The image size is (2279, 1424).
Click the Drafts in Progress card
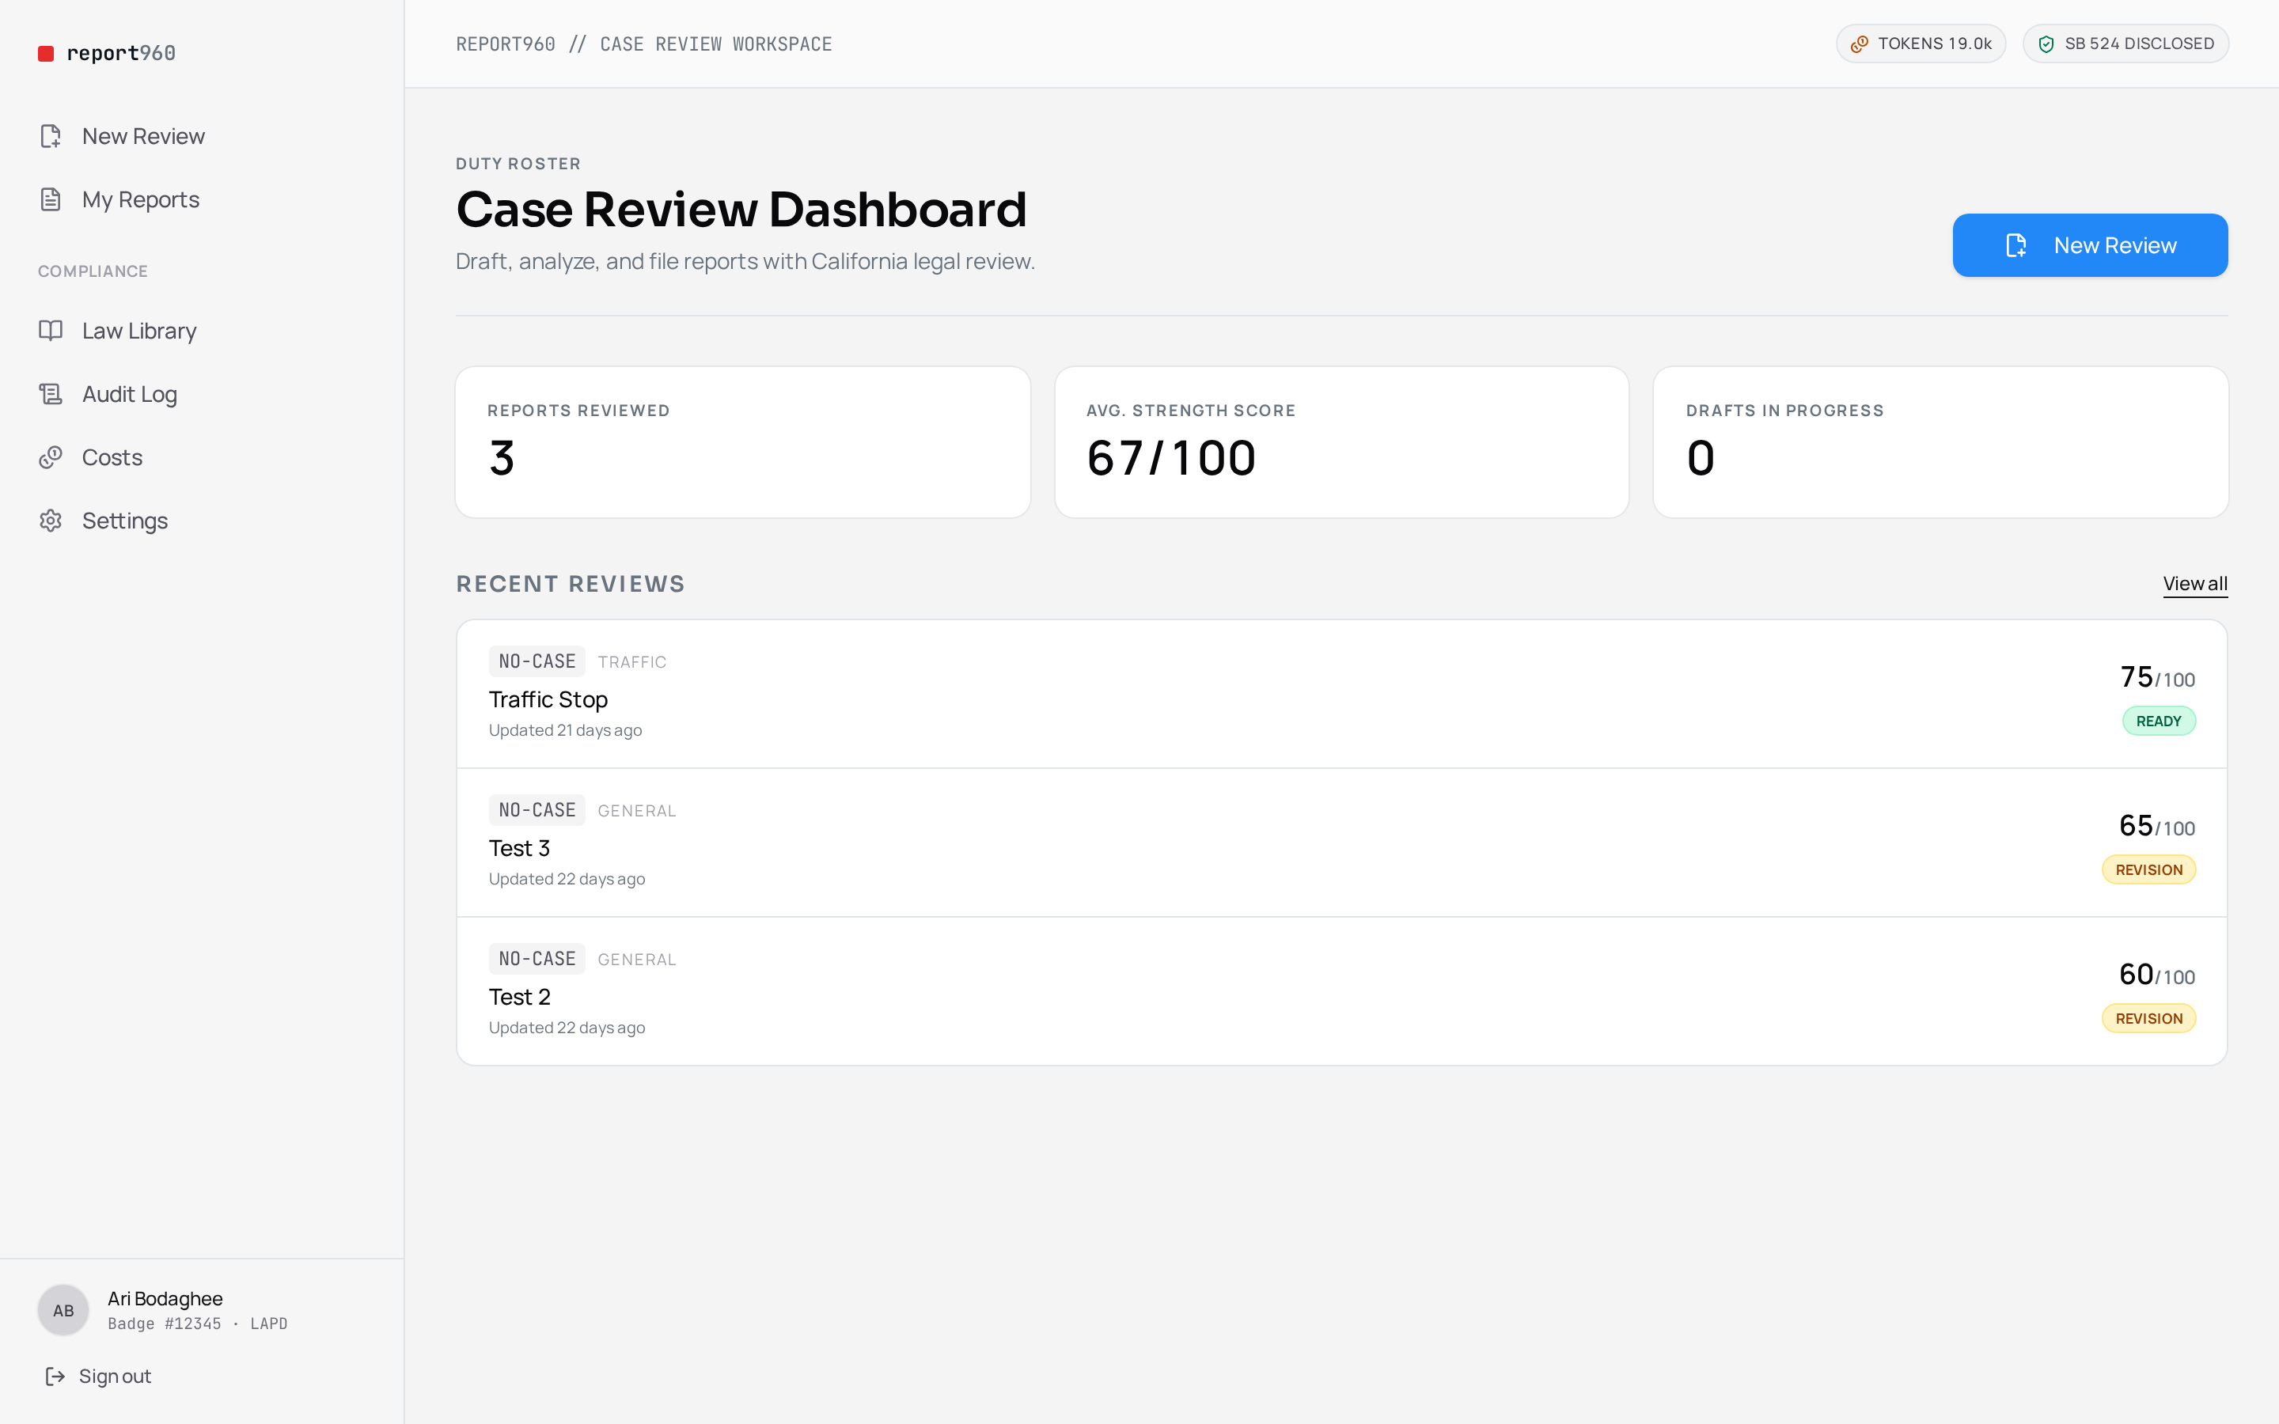[x=1940, y=443]
